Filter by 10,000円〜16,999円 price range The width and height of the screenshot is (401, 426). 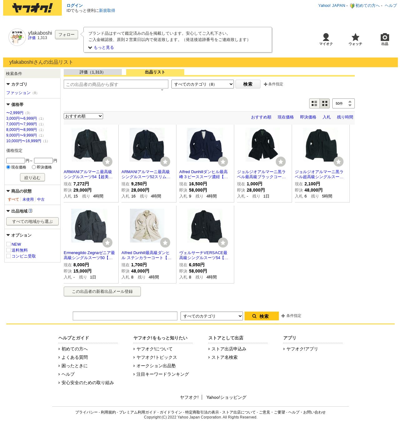(x=24, y=141)
